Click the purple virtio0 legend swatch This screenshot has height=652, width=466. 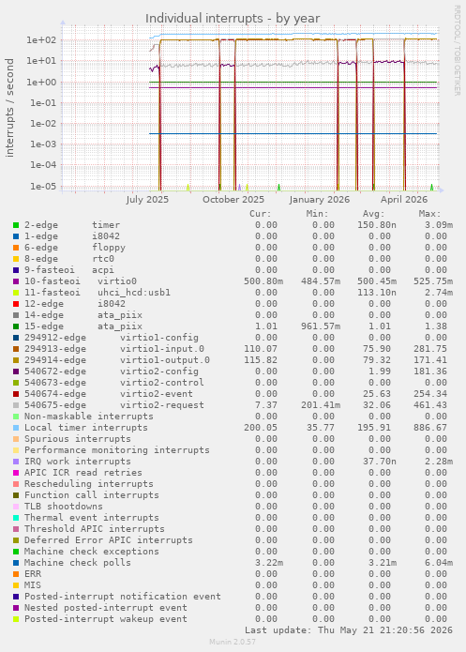[16, 281]
